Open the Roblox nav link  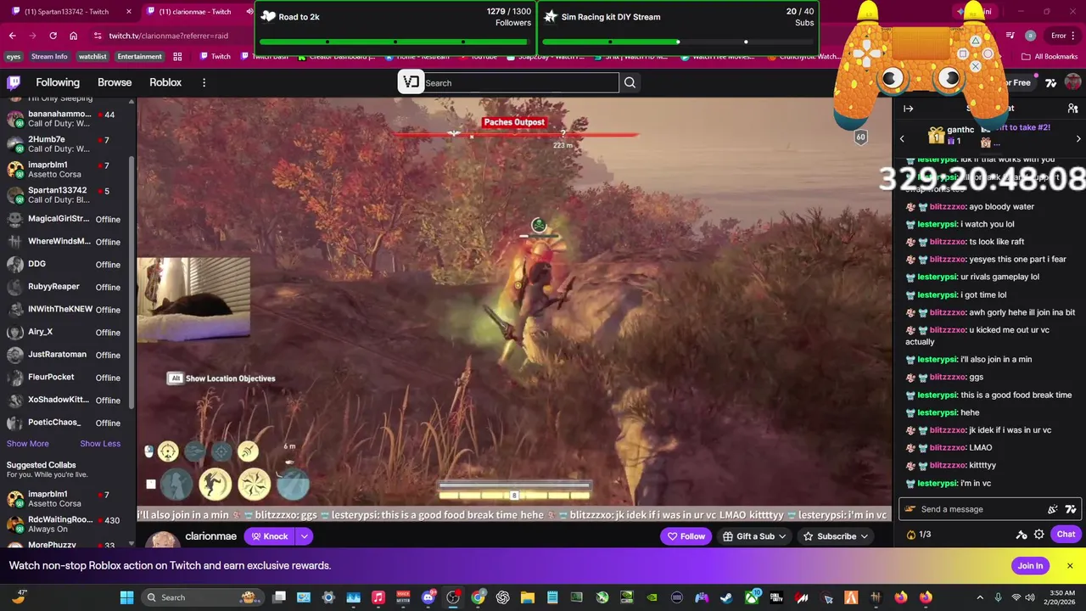165,82
